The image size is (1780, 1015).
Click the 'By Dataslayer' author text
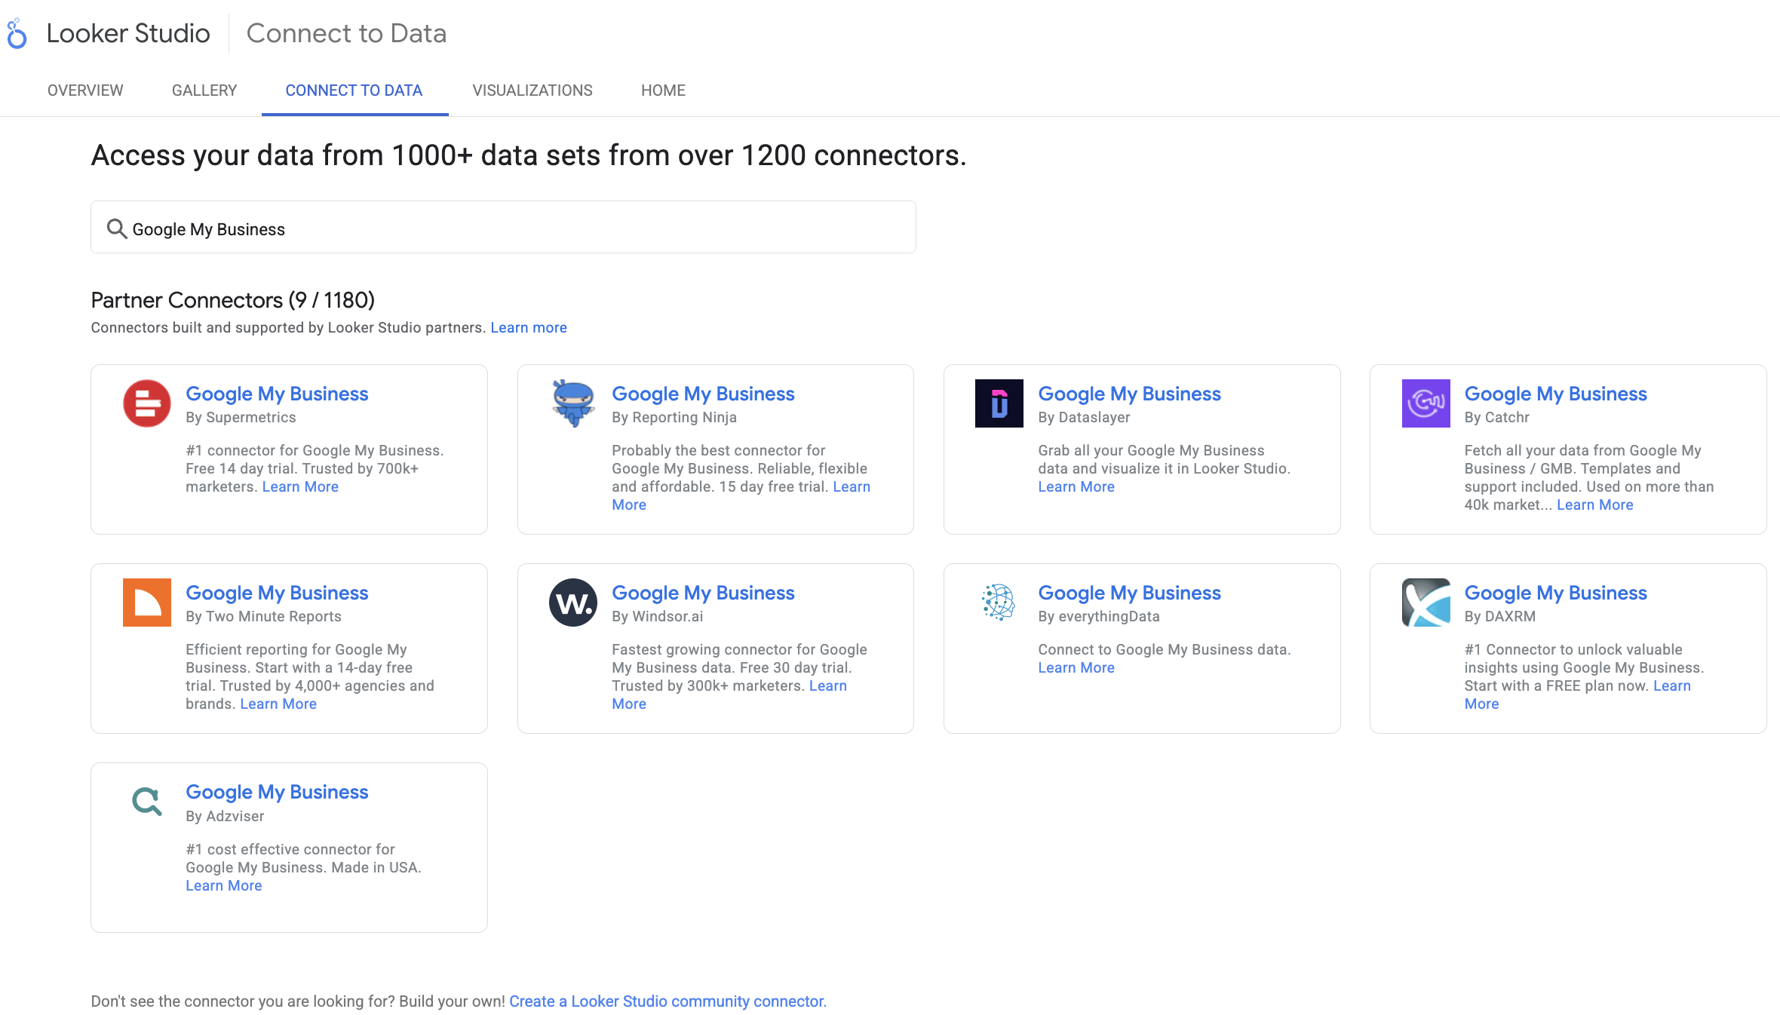tap(1084, 417)
